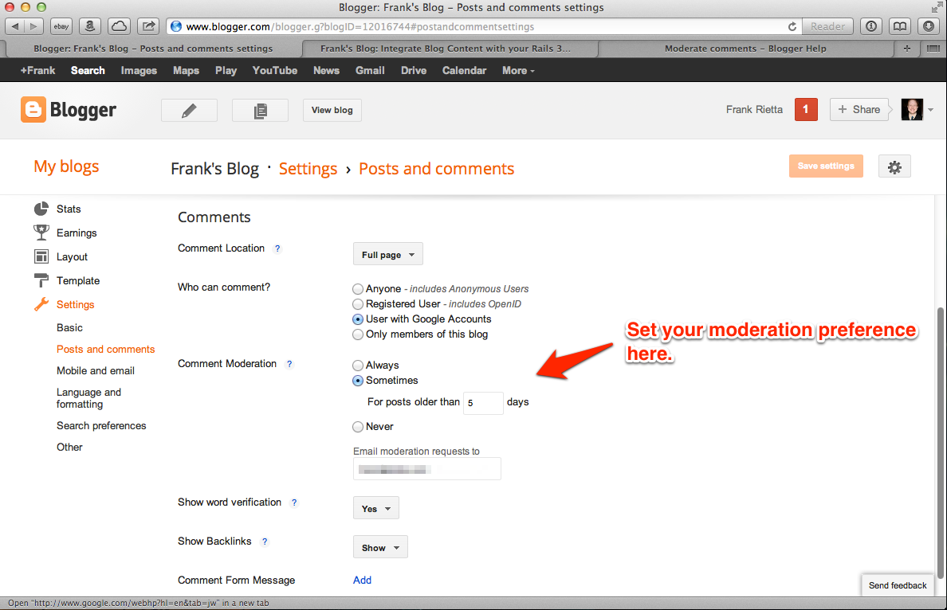
Task: Click the Safari forward arrow button
Action: click(x=33, y=26)
